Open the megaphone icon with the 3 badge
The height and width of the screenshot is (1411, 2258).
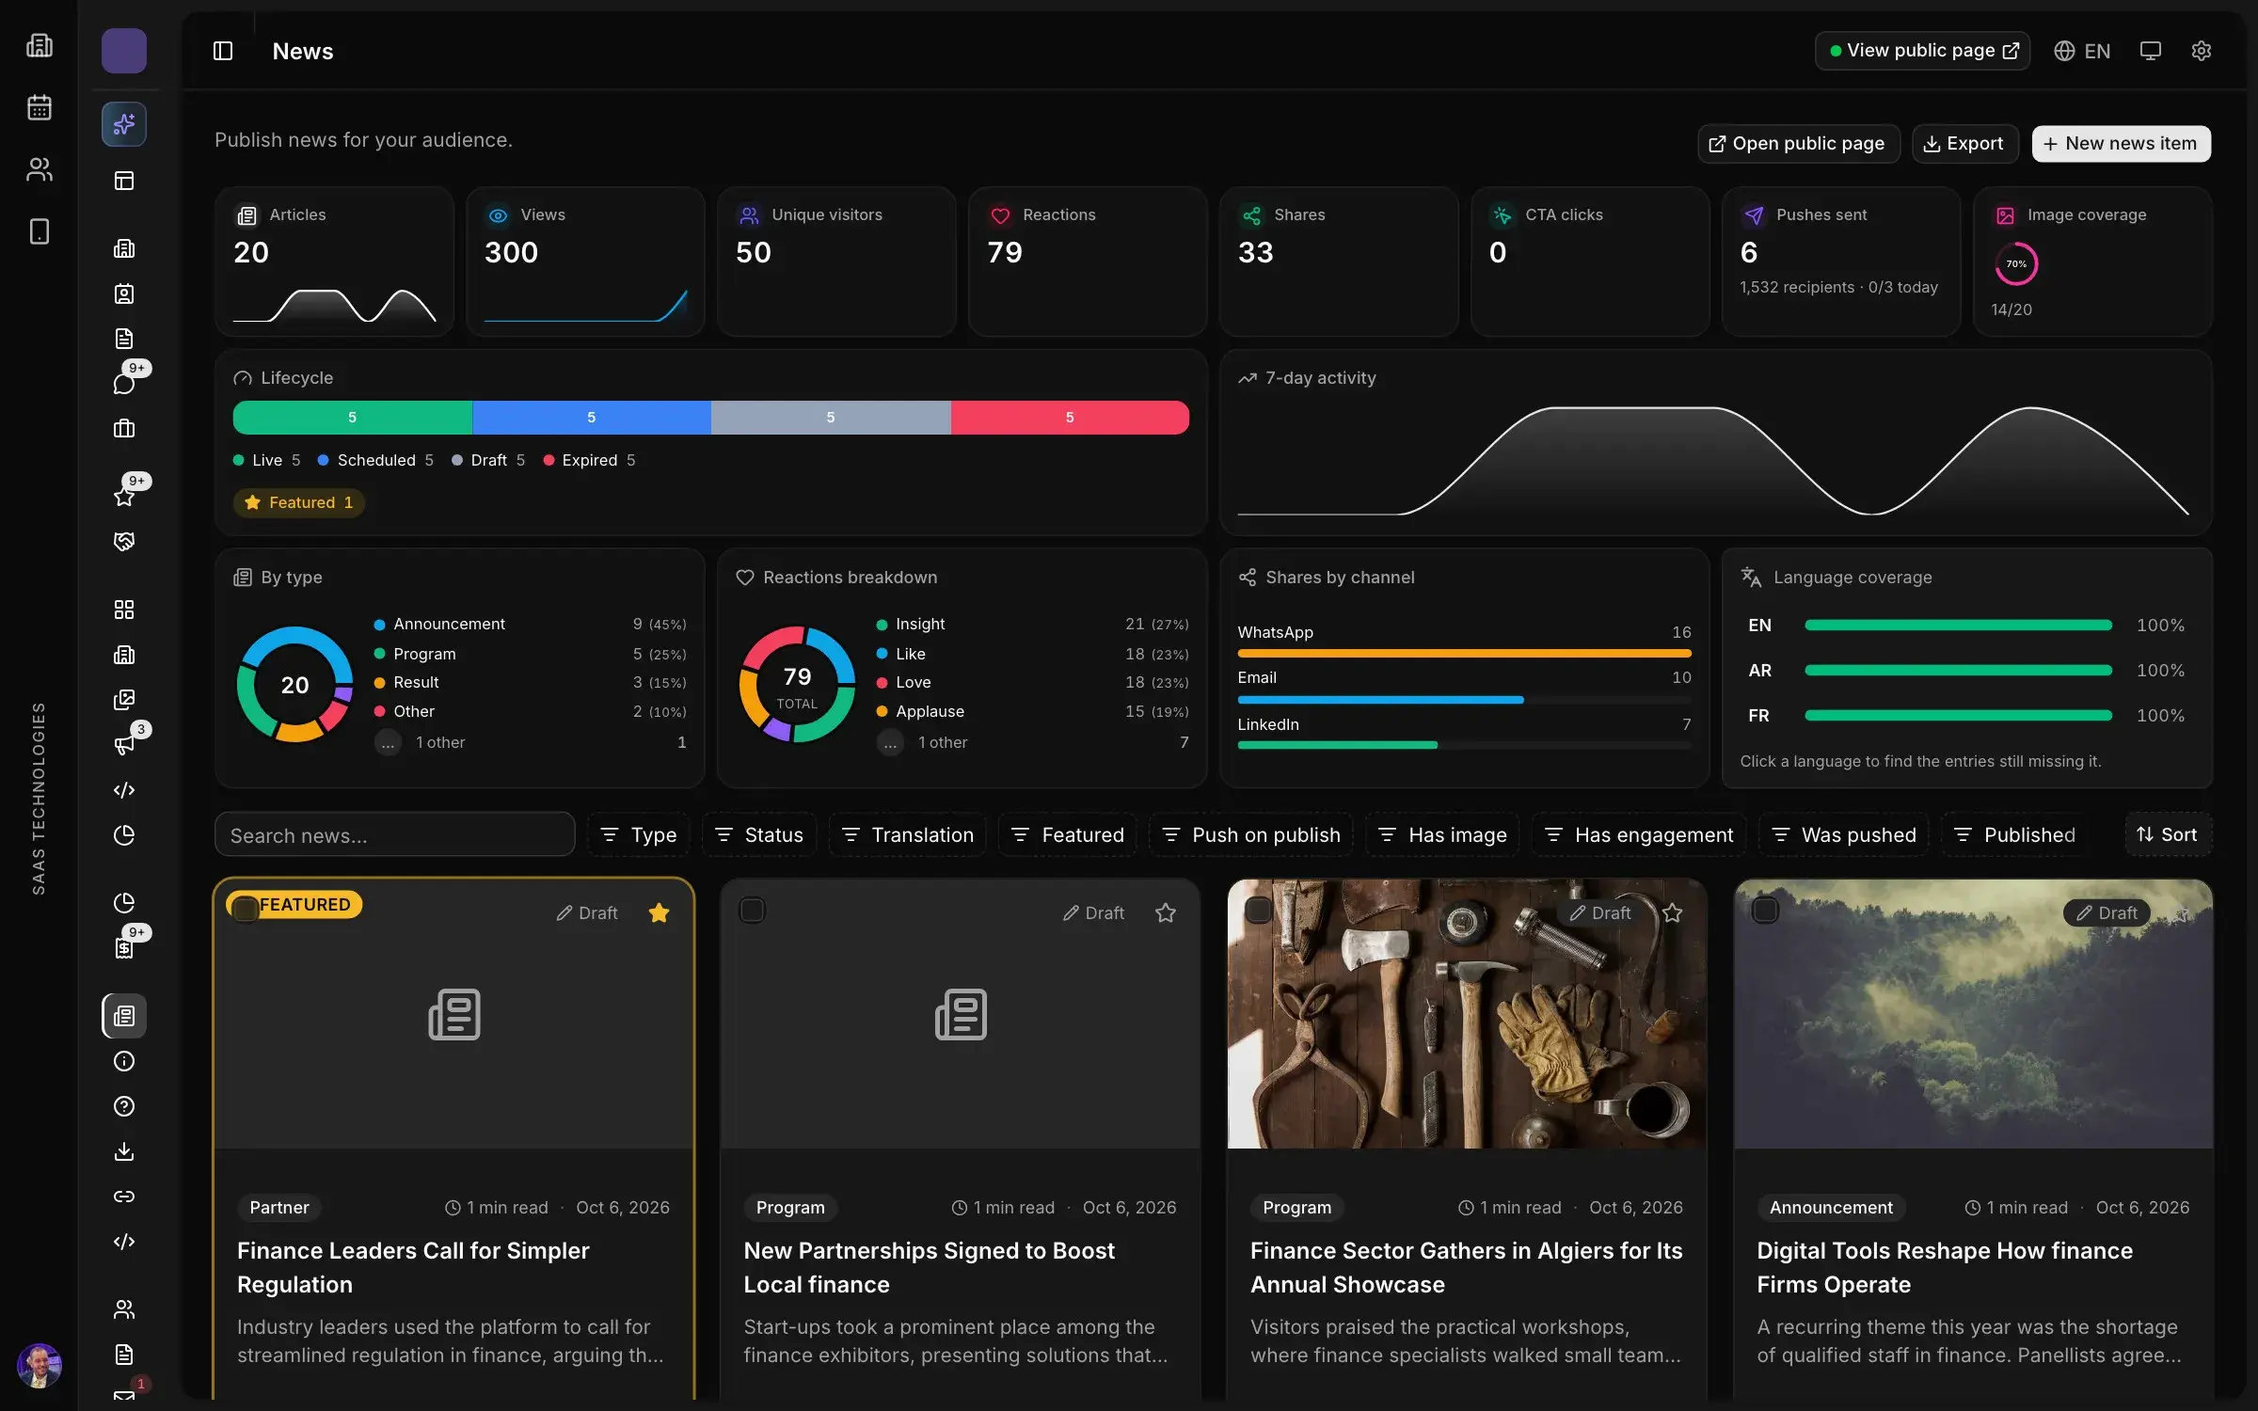point(124,745)
